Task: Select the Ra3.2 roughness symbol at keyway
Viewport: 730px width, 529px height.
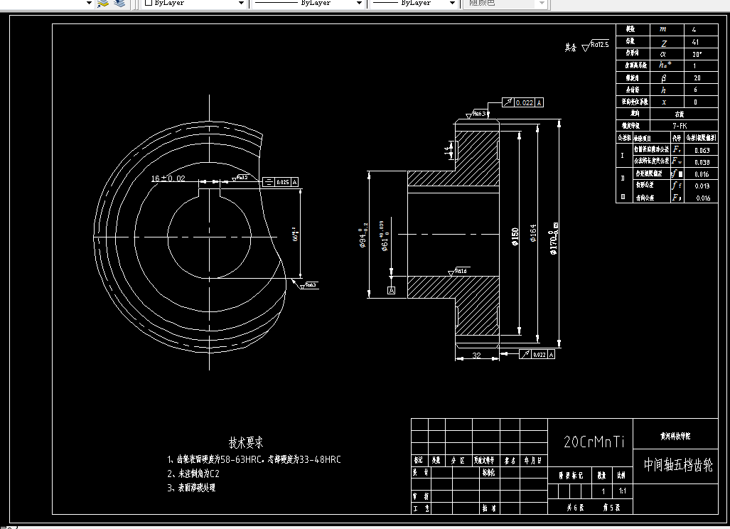Action: point(240,178)
